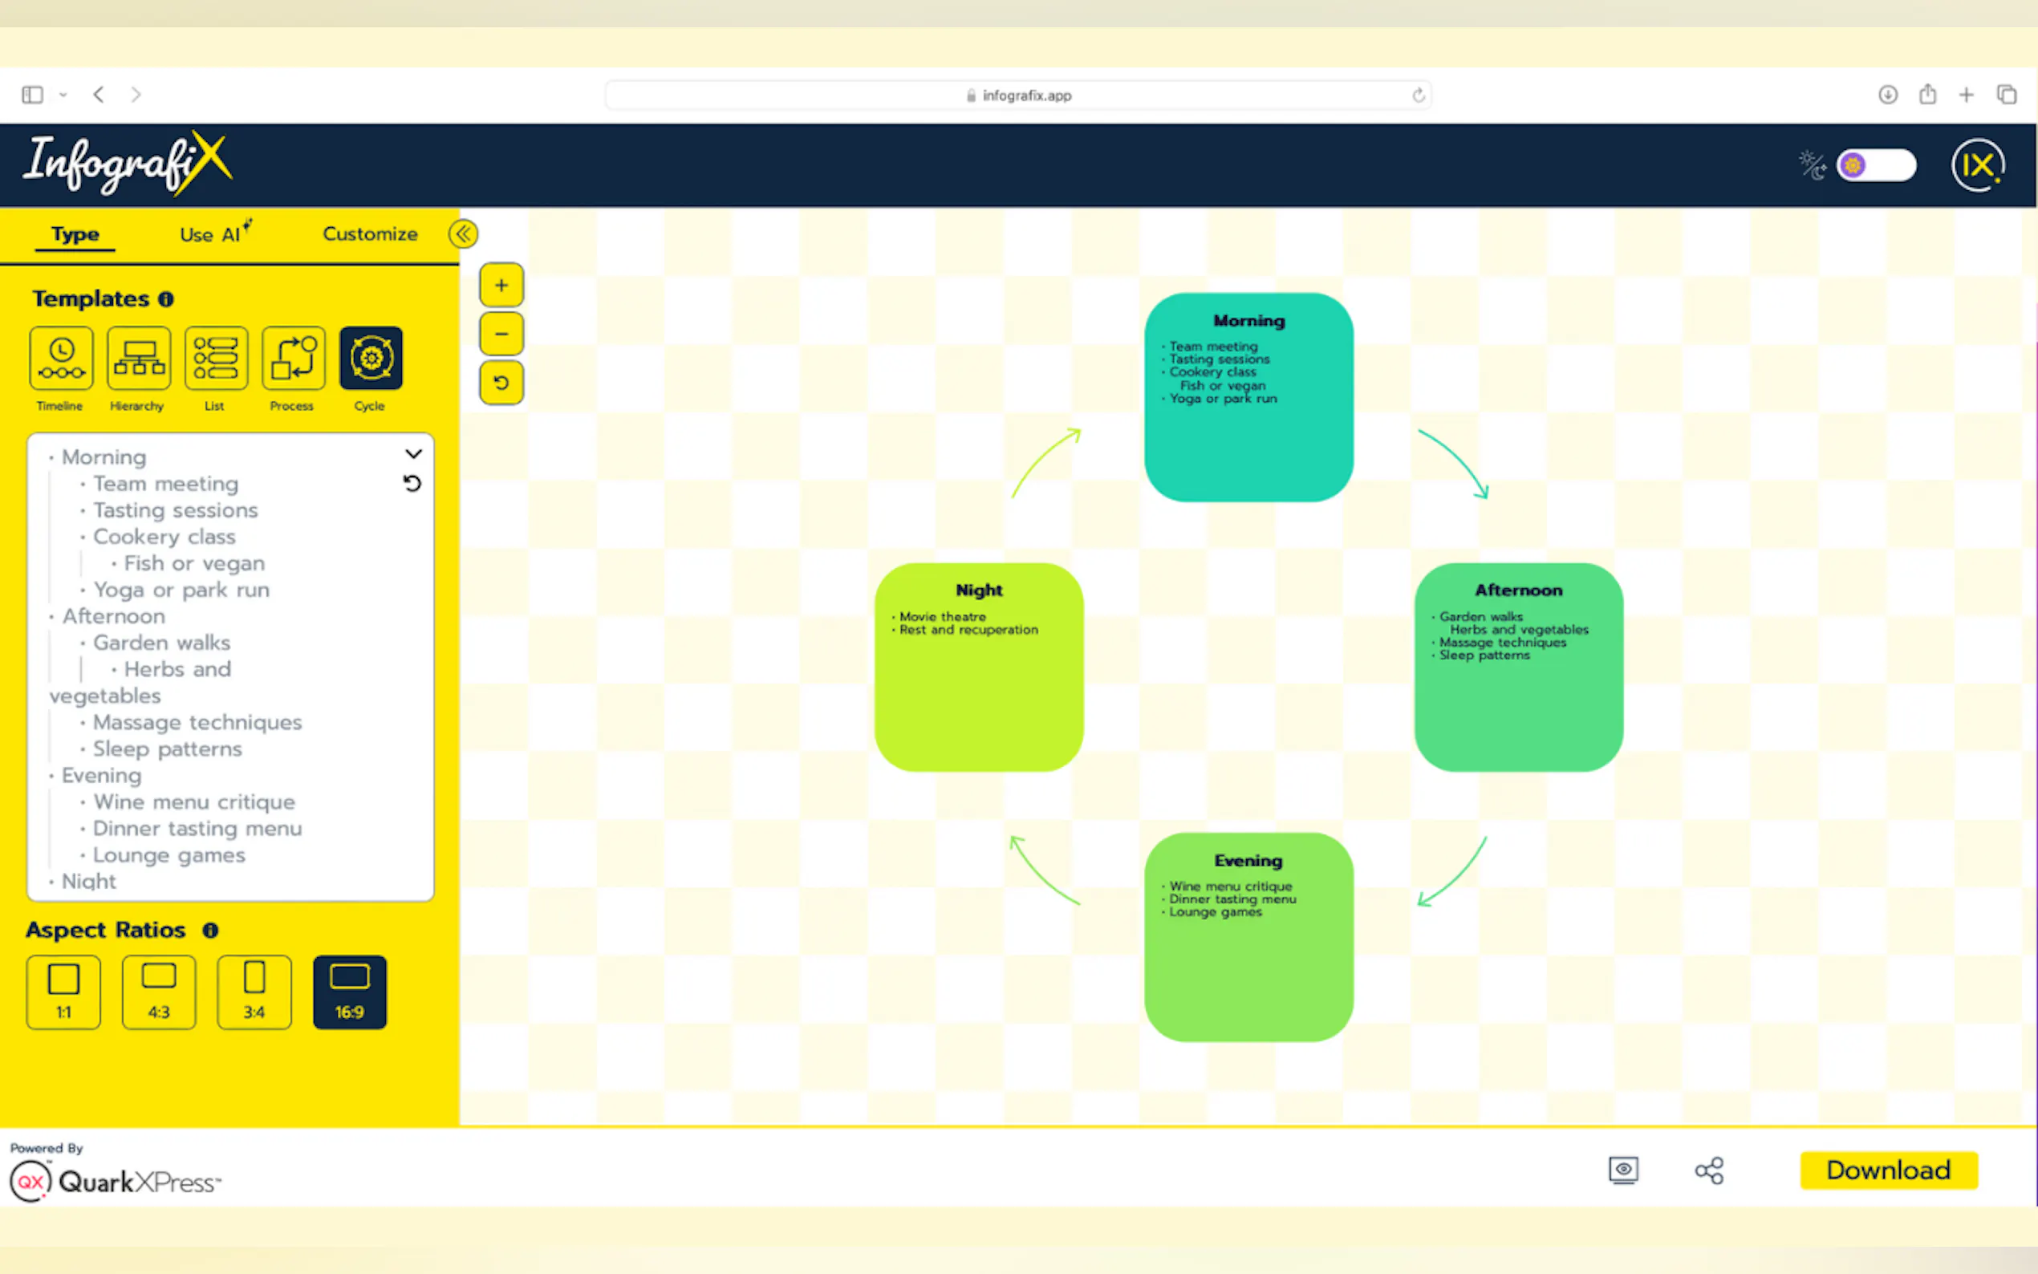Open browser sidebar dropdown arrow
This screenshot has width=2038, height=1274.
[63, 95]
